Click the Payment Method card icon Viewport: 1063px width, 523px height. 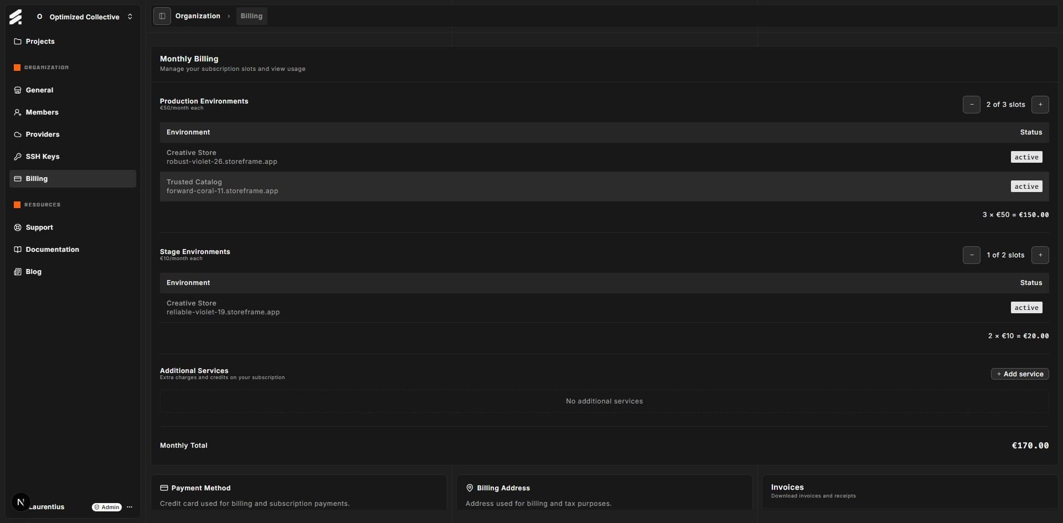[164, 488]
